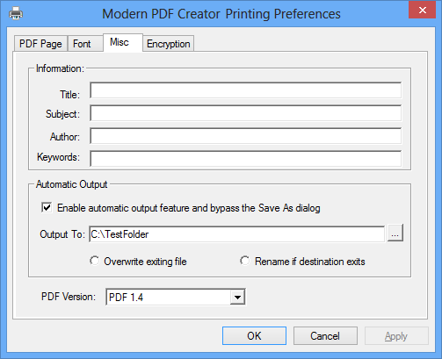Viewport: 442px width, 359px height.
Task: Click into the Subject text field
Action: click(x=246, y=113)
